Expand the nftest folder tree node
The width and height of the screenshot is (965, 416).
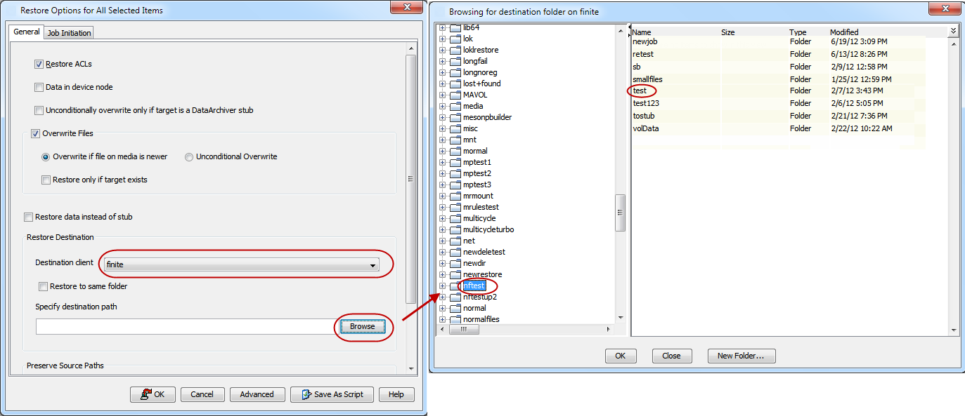443,286
